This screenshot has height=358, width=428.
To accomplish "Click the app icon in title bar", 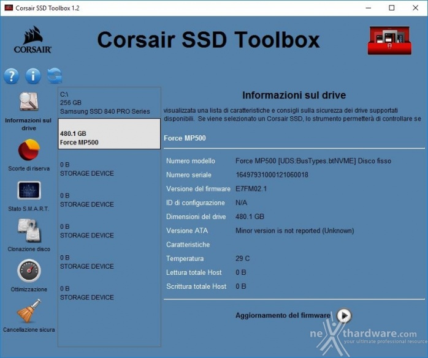I will [x=9, y=7].
